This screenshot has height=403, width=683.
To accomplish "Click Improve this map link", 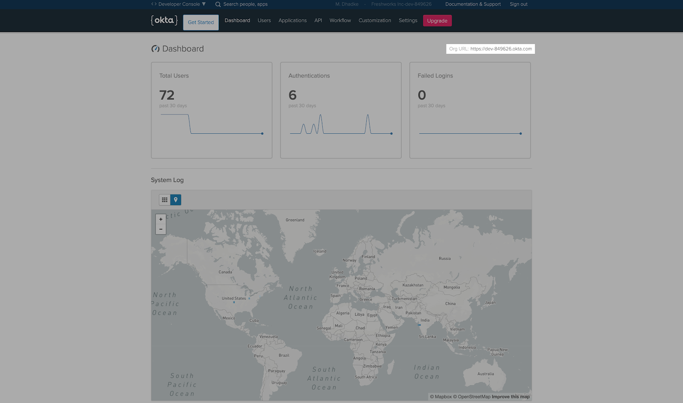I will click(x=511, y=397).
